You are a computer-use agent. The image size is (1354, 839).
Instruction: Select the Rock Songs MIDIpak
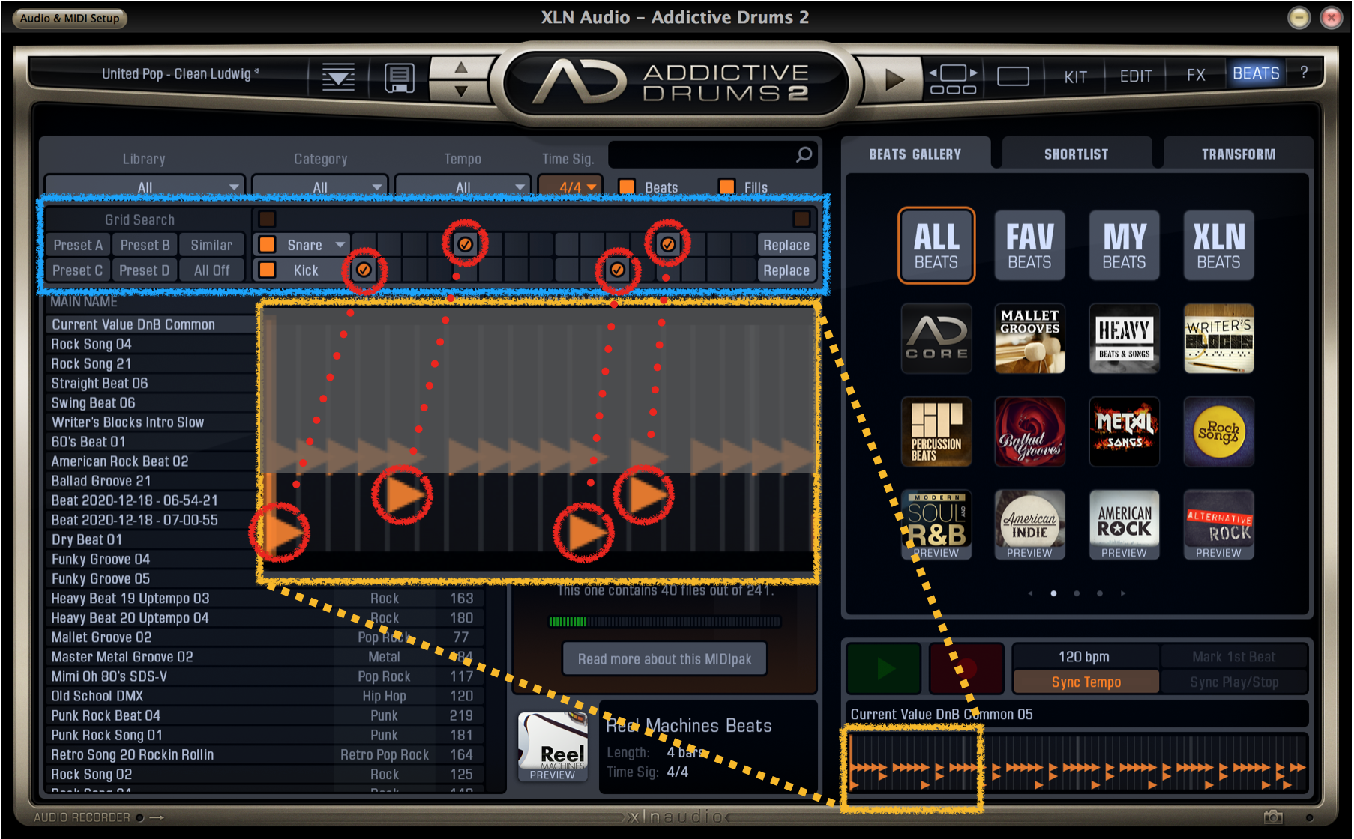pyautogui.click(x=1219, y=432)
